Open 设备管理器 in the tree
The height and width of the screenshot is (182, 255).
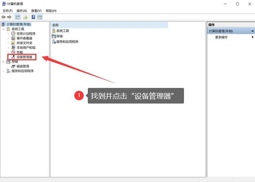24,57
